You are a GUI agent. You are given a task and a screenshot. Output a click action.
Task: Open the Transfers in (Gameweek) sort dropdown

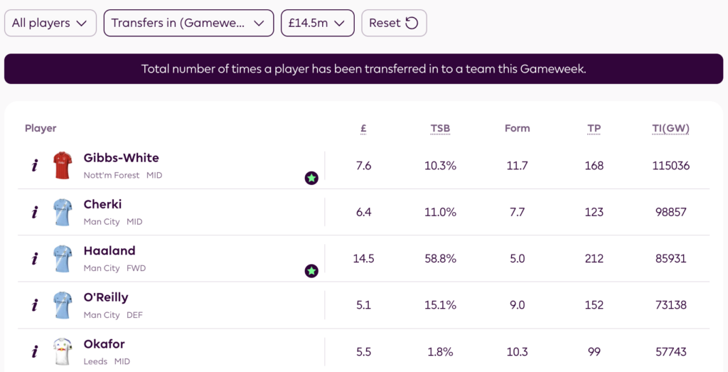coord(188,23)
